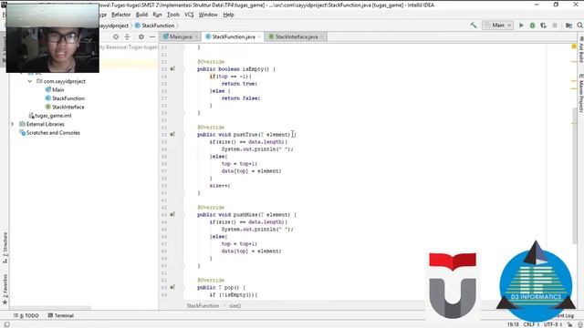
Task: Click the 'public void pushTrue' code line
Action: click(246, 134)
